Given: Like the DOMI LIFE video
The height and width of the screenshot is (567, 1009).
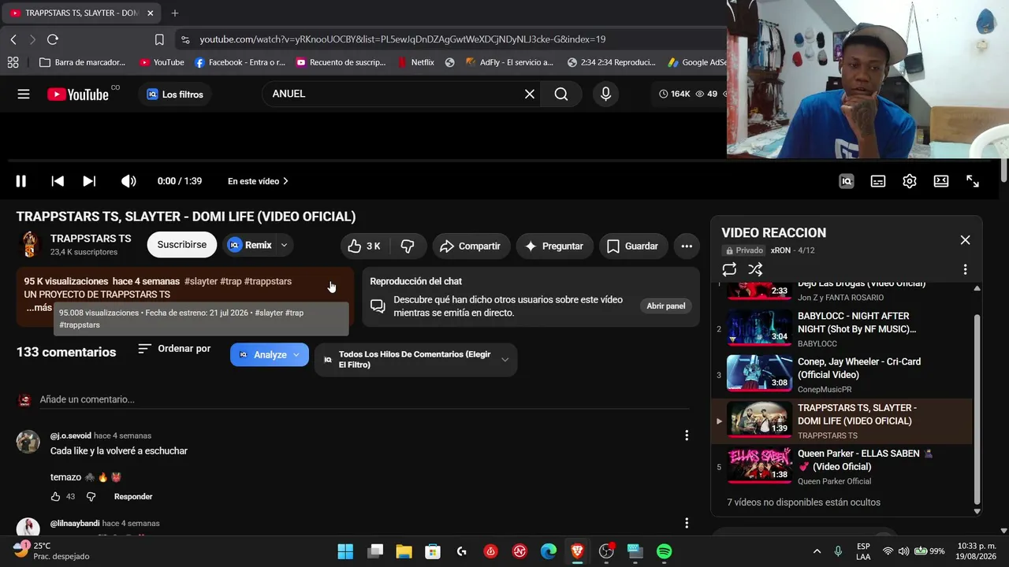Looking at the screenshot, I should (364, 246).
